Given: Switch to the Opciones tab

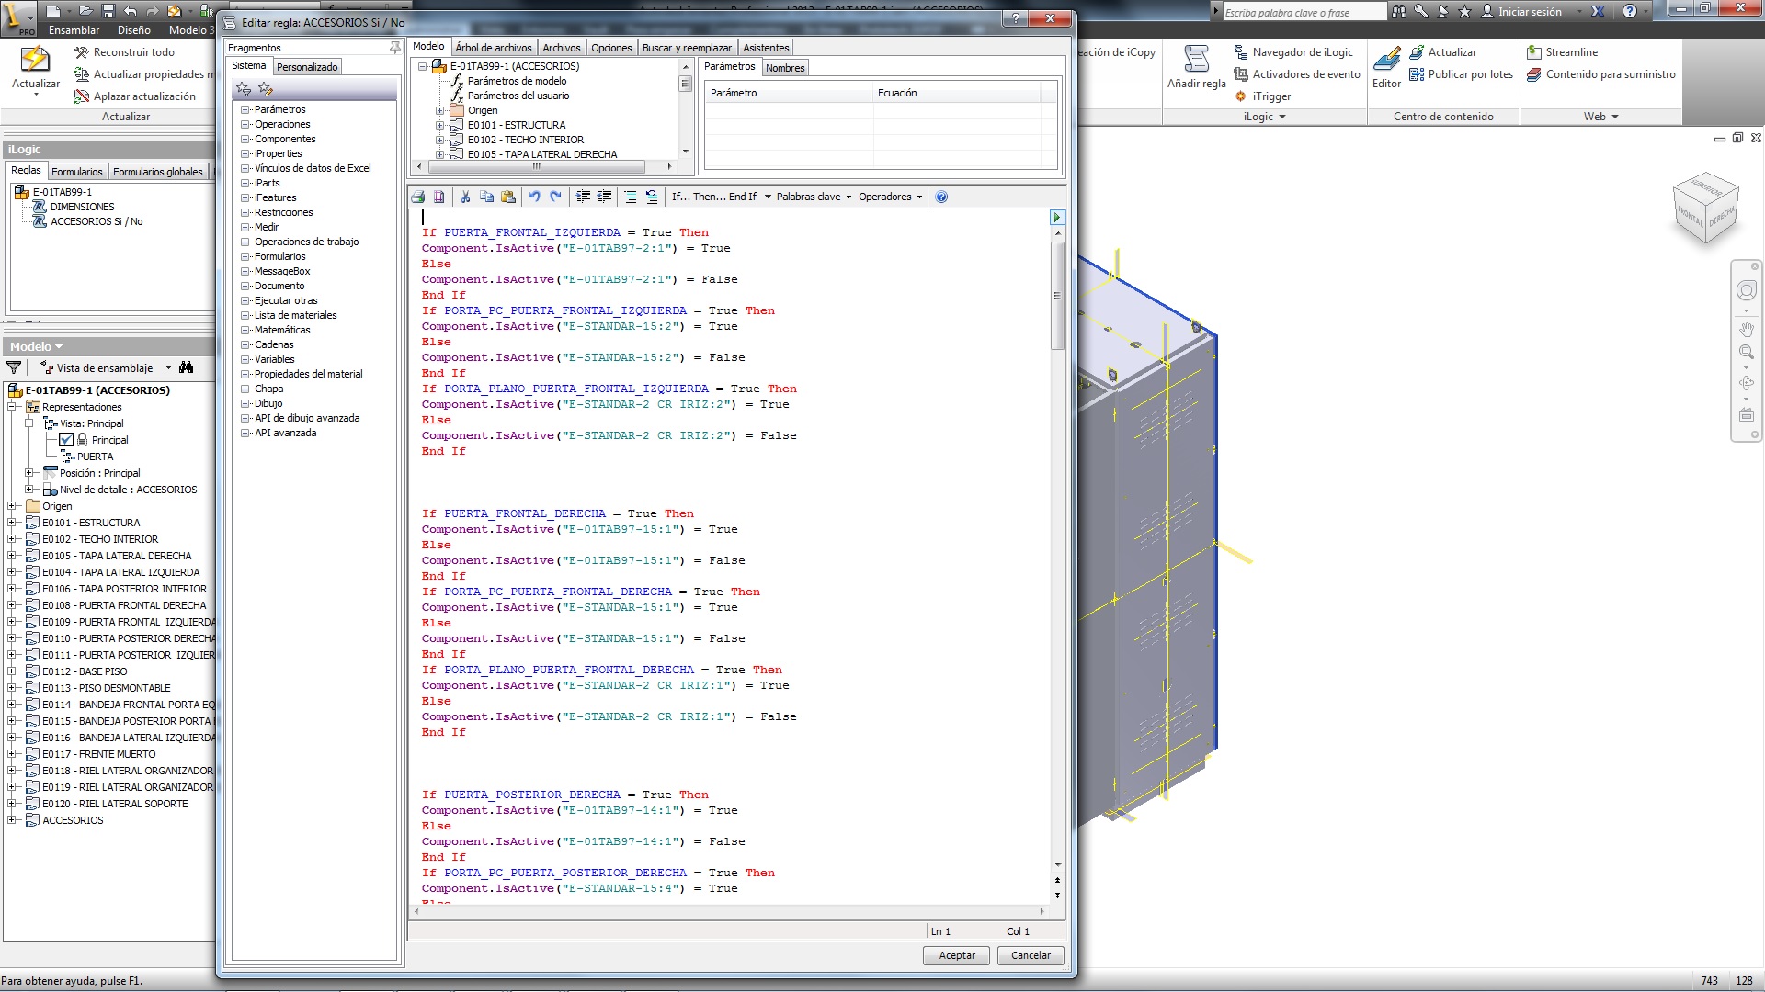Looking at the screenshot, I should pos(611,48).
